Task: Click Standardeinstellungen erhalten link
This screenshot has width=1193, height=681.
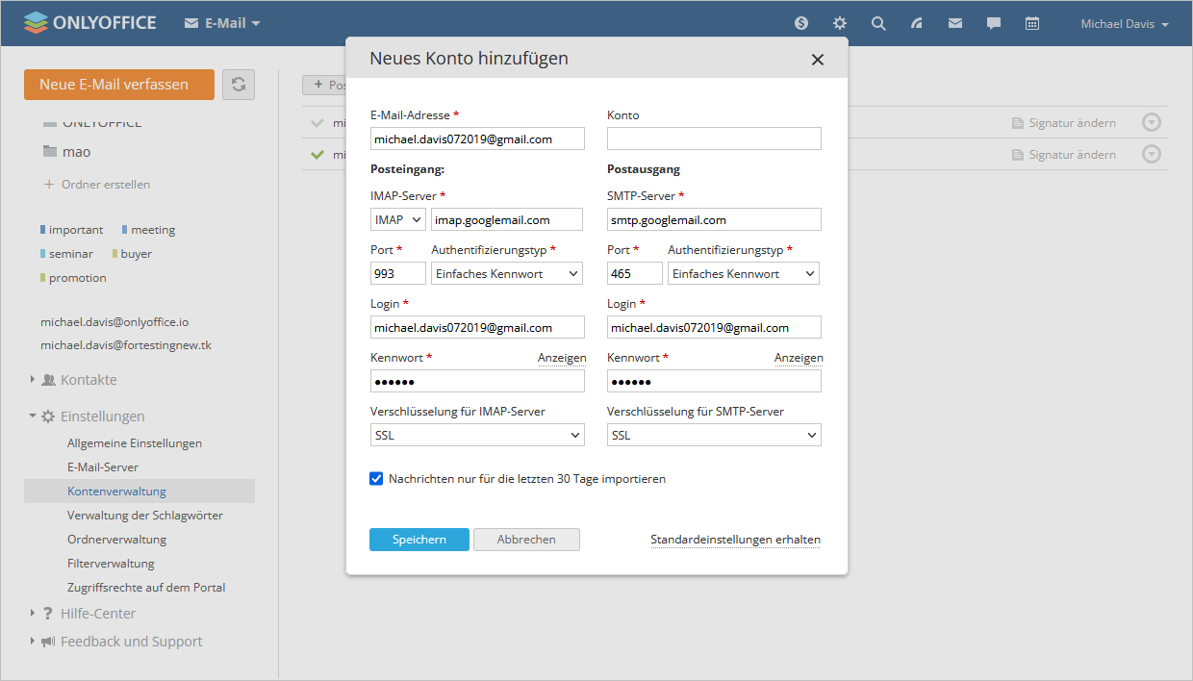Action: [736, 540]
